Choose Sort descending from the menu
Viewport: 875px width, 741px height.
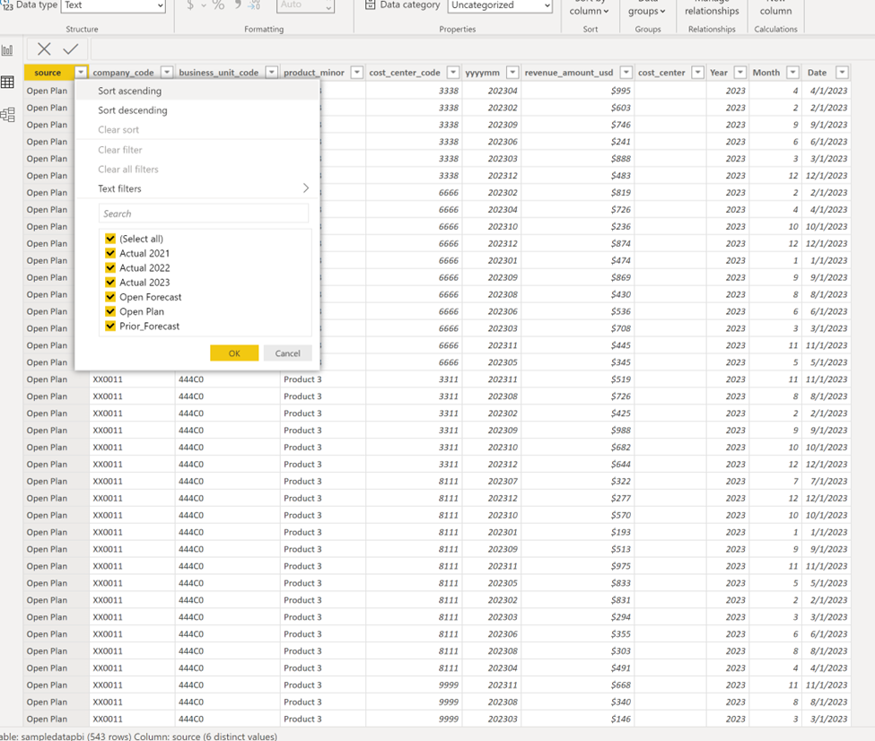(x=197, y=110)
